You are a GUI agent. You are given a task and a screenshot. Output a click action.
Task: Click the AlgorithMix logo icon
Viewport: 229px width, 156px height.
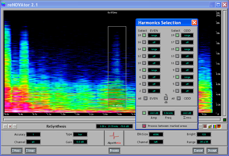[x=114, y=138]
